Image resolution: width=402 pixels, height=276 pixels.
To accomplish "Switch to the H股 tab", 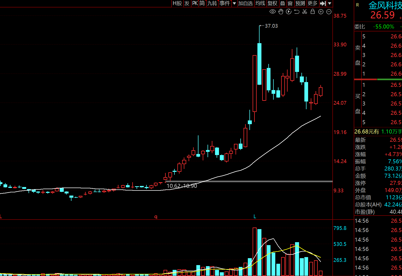I will 177,3.
